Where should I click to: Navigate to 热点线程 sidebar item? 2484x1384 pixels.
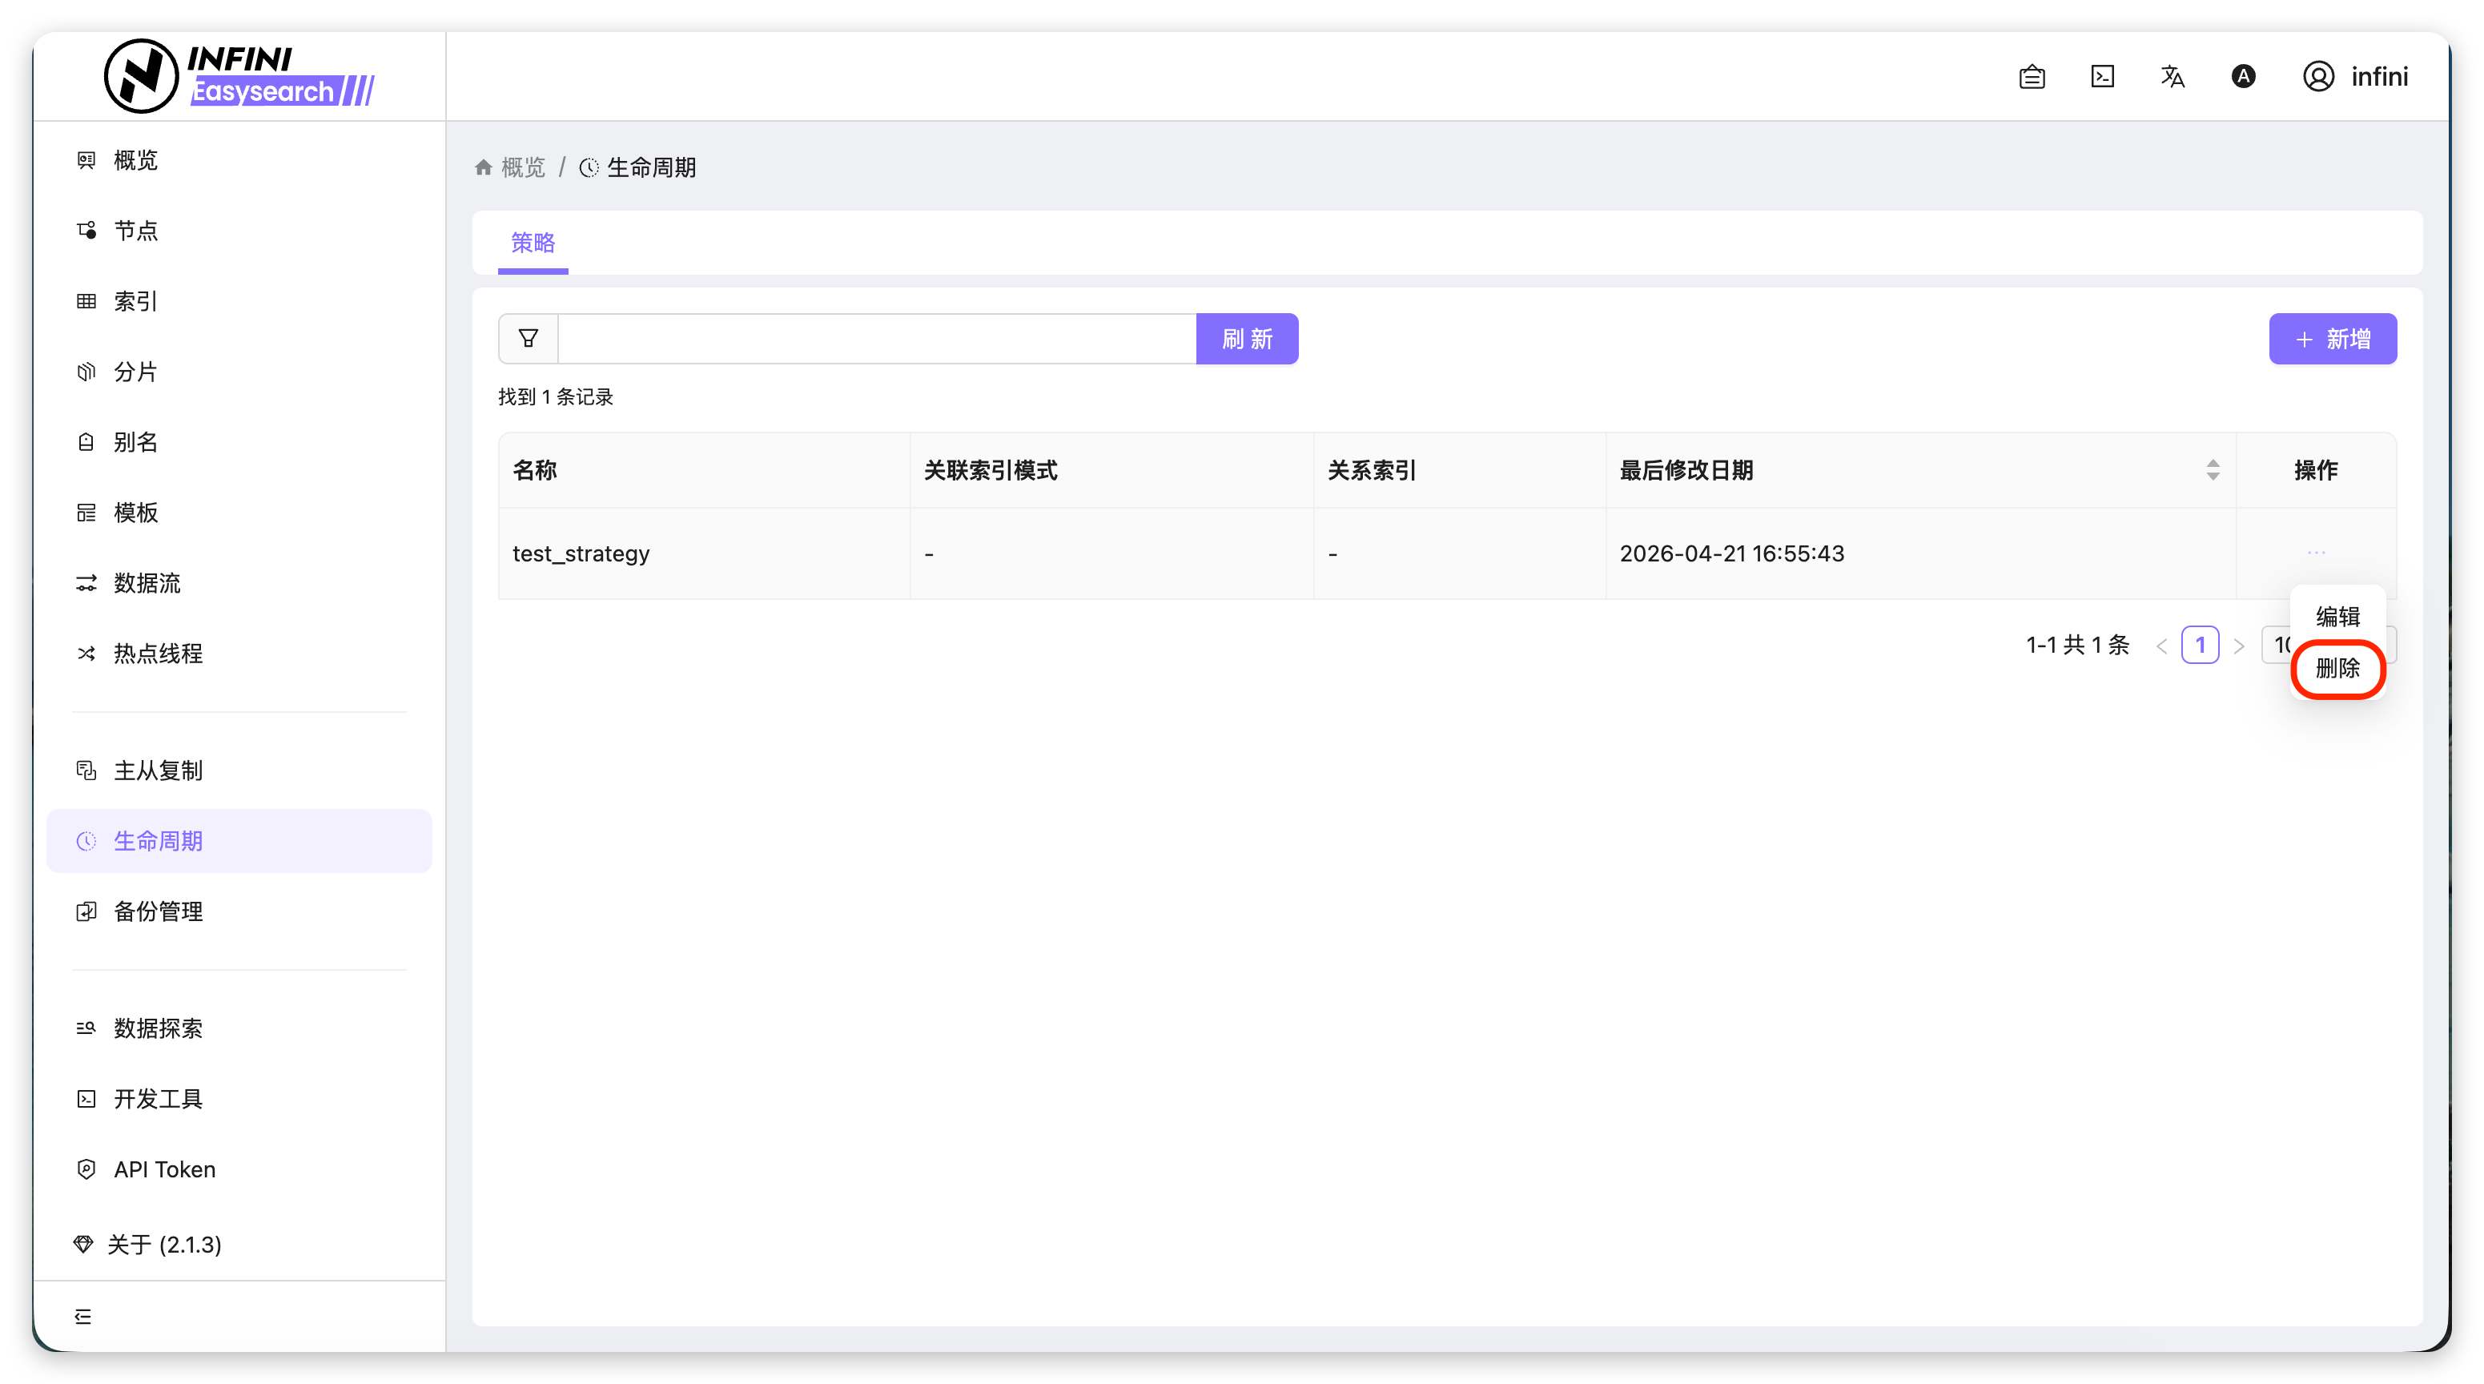[158, 654]
